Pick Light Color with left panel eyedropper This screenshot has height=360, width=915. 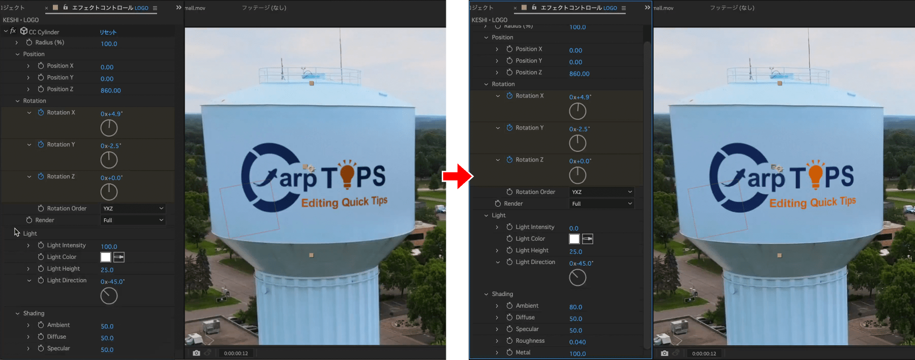118,257
